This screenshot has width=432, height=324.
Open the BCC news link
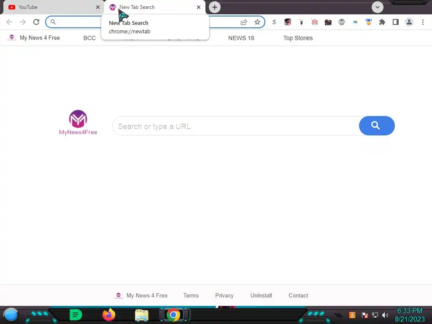click(89, 38)
